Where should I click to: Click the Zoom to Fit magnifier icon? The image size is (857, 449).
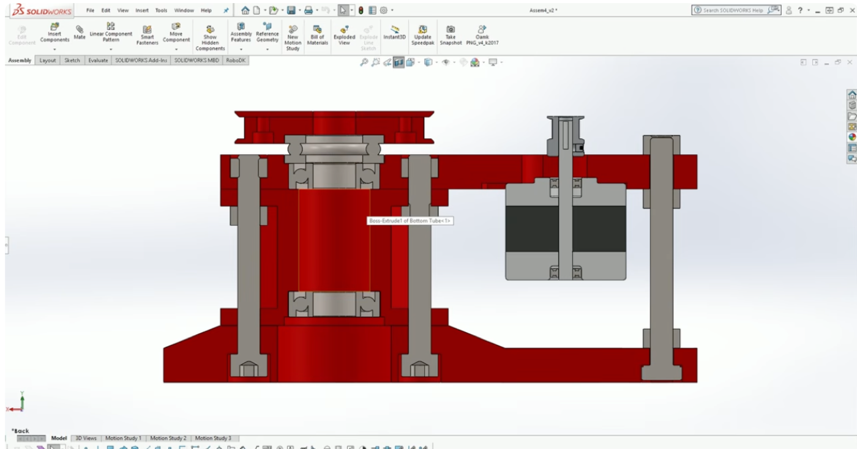364,62
